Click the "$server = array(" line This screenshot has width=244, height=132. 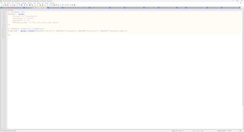click(x=16, y=14)
